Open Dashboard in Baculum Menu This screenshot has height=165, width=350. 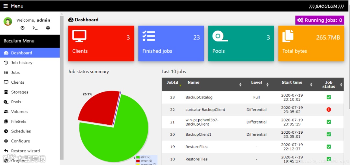tap(30, 53)
